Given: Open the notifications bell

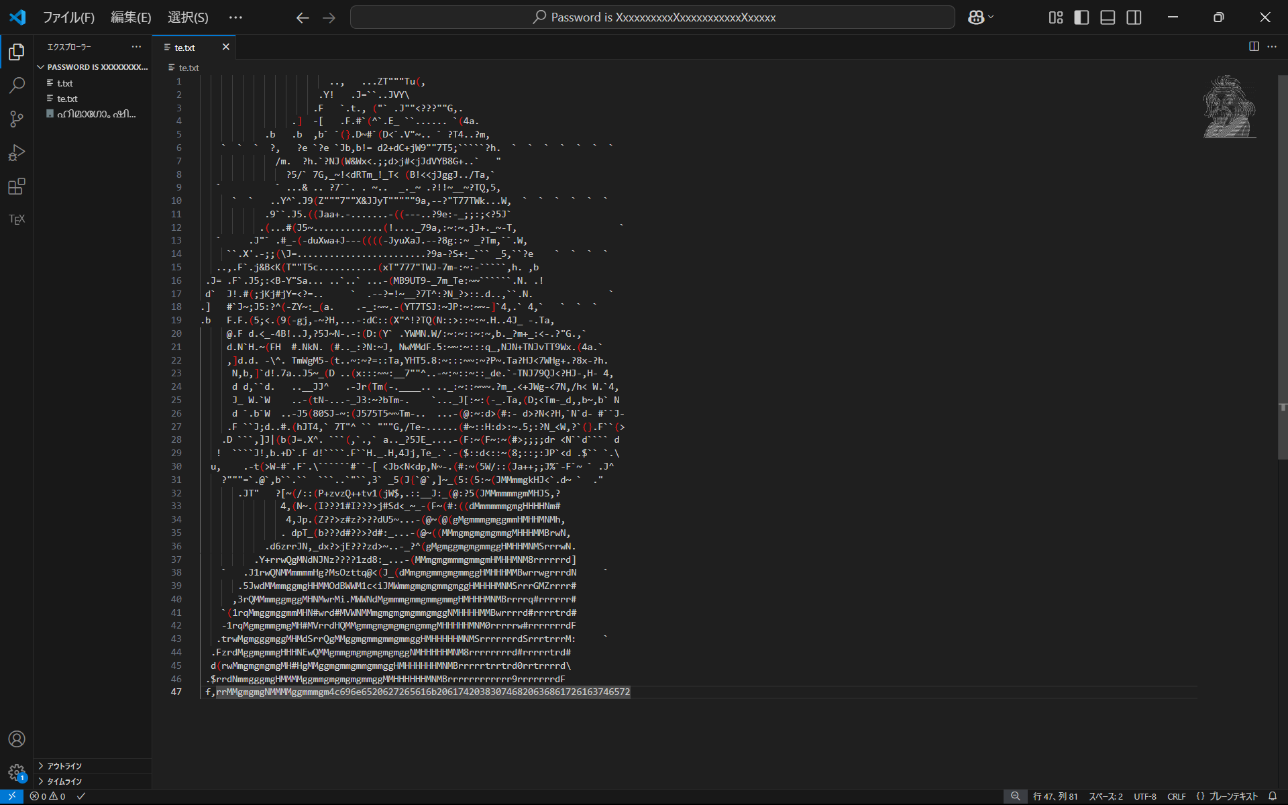Looking at the screenshot, I should coord(1273,796).
